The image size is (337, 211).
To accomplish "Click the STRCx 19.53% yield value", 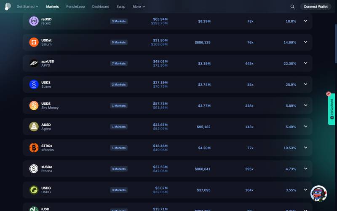I will 290,148.
